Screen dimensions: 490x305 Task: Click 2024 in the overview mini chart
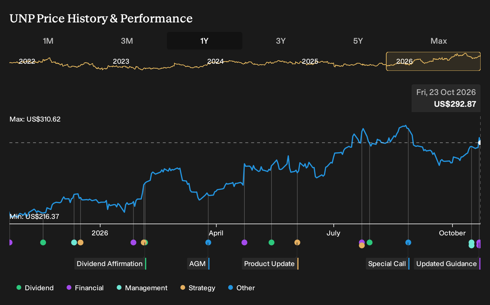click(x=216, y=61)
